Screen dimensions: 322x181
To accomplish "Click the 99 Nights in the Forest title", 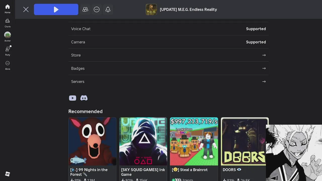I will [x=89, y=172].
